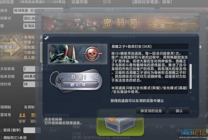Click the description scroll-down arrow
The width and height of the screenshot is (208, 140).
coord(191,92)
